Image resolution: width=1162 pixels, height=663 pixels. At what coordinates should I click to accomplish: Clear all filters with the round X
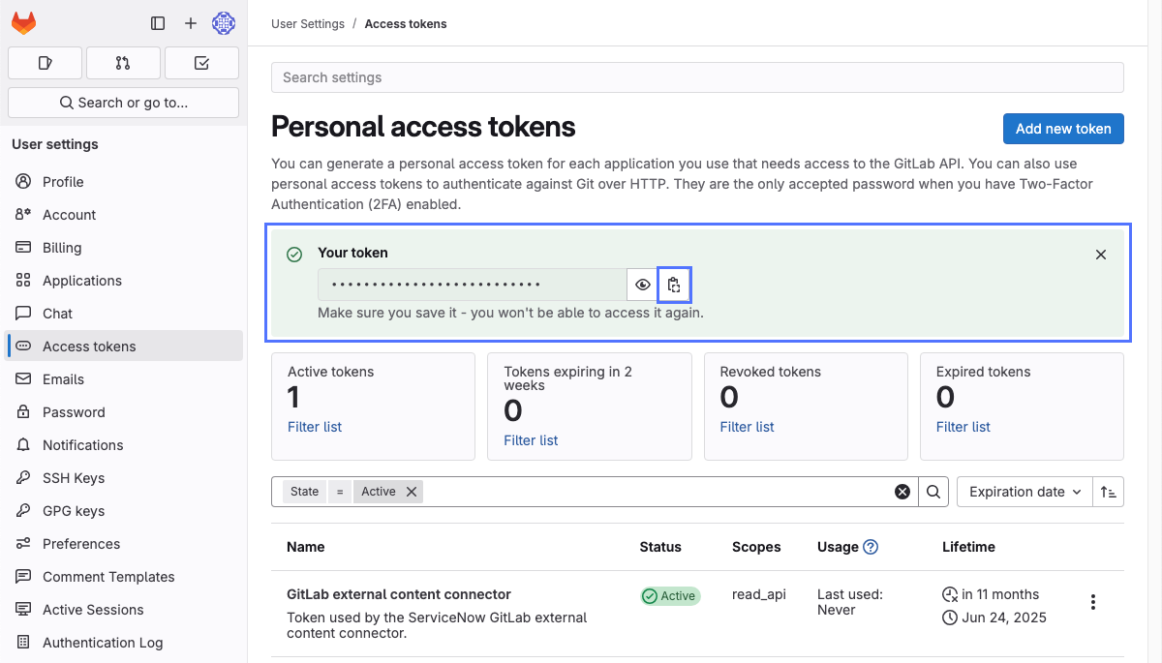(902, 492)
